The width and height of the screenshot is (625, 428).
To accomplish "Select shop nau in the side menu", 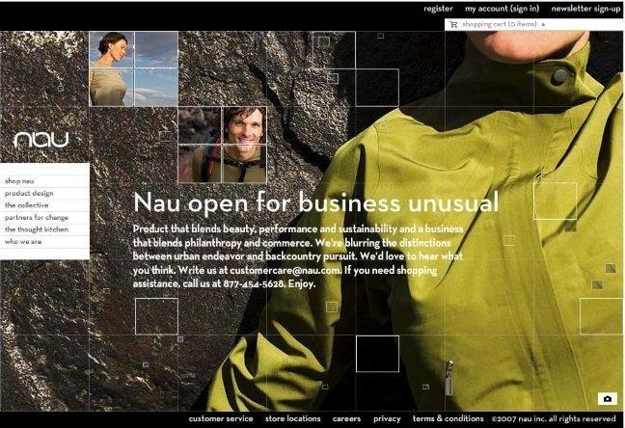I will point(44,181).
